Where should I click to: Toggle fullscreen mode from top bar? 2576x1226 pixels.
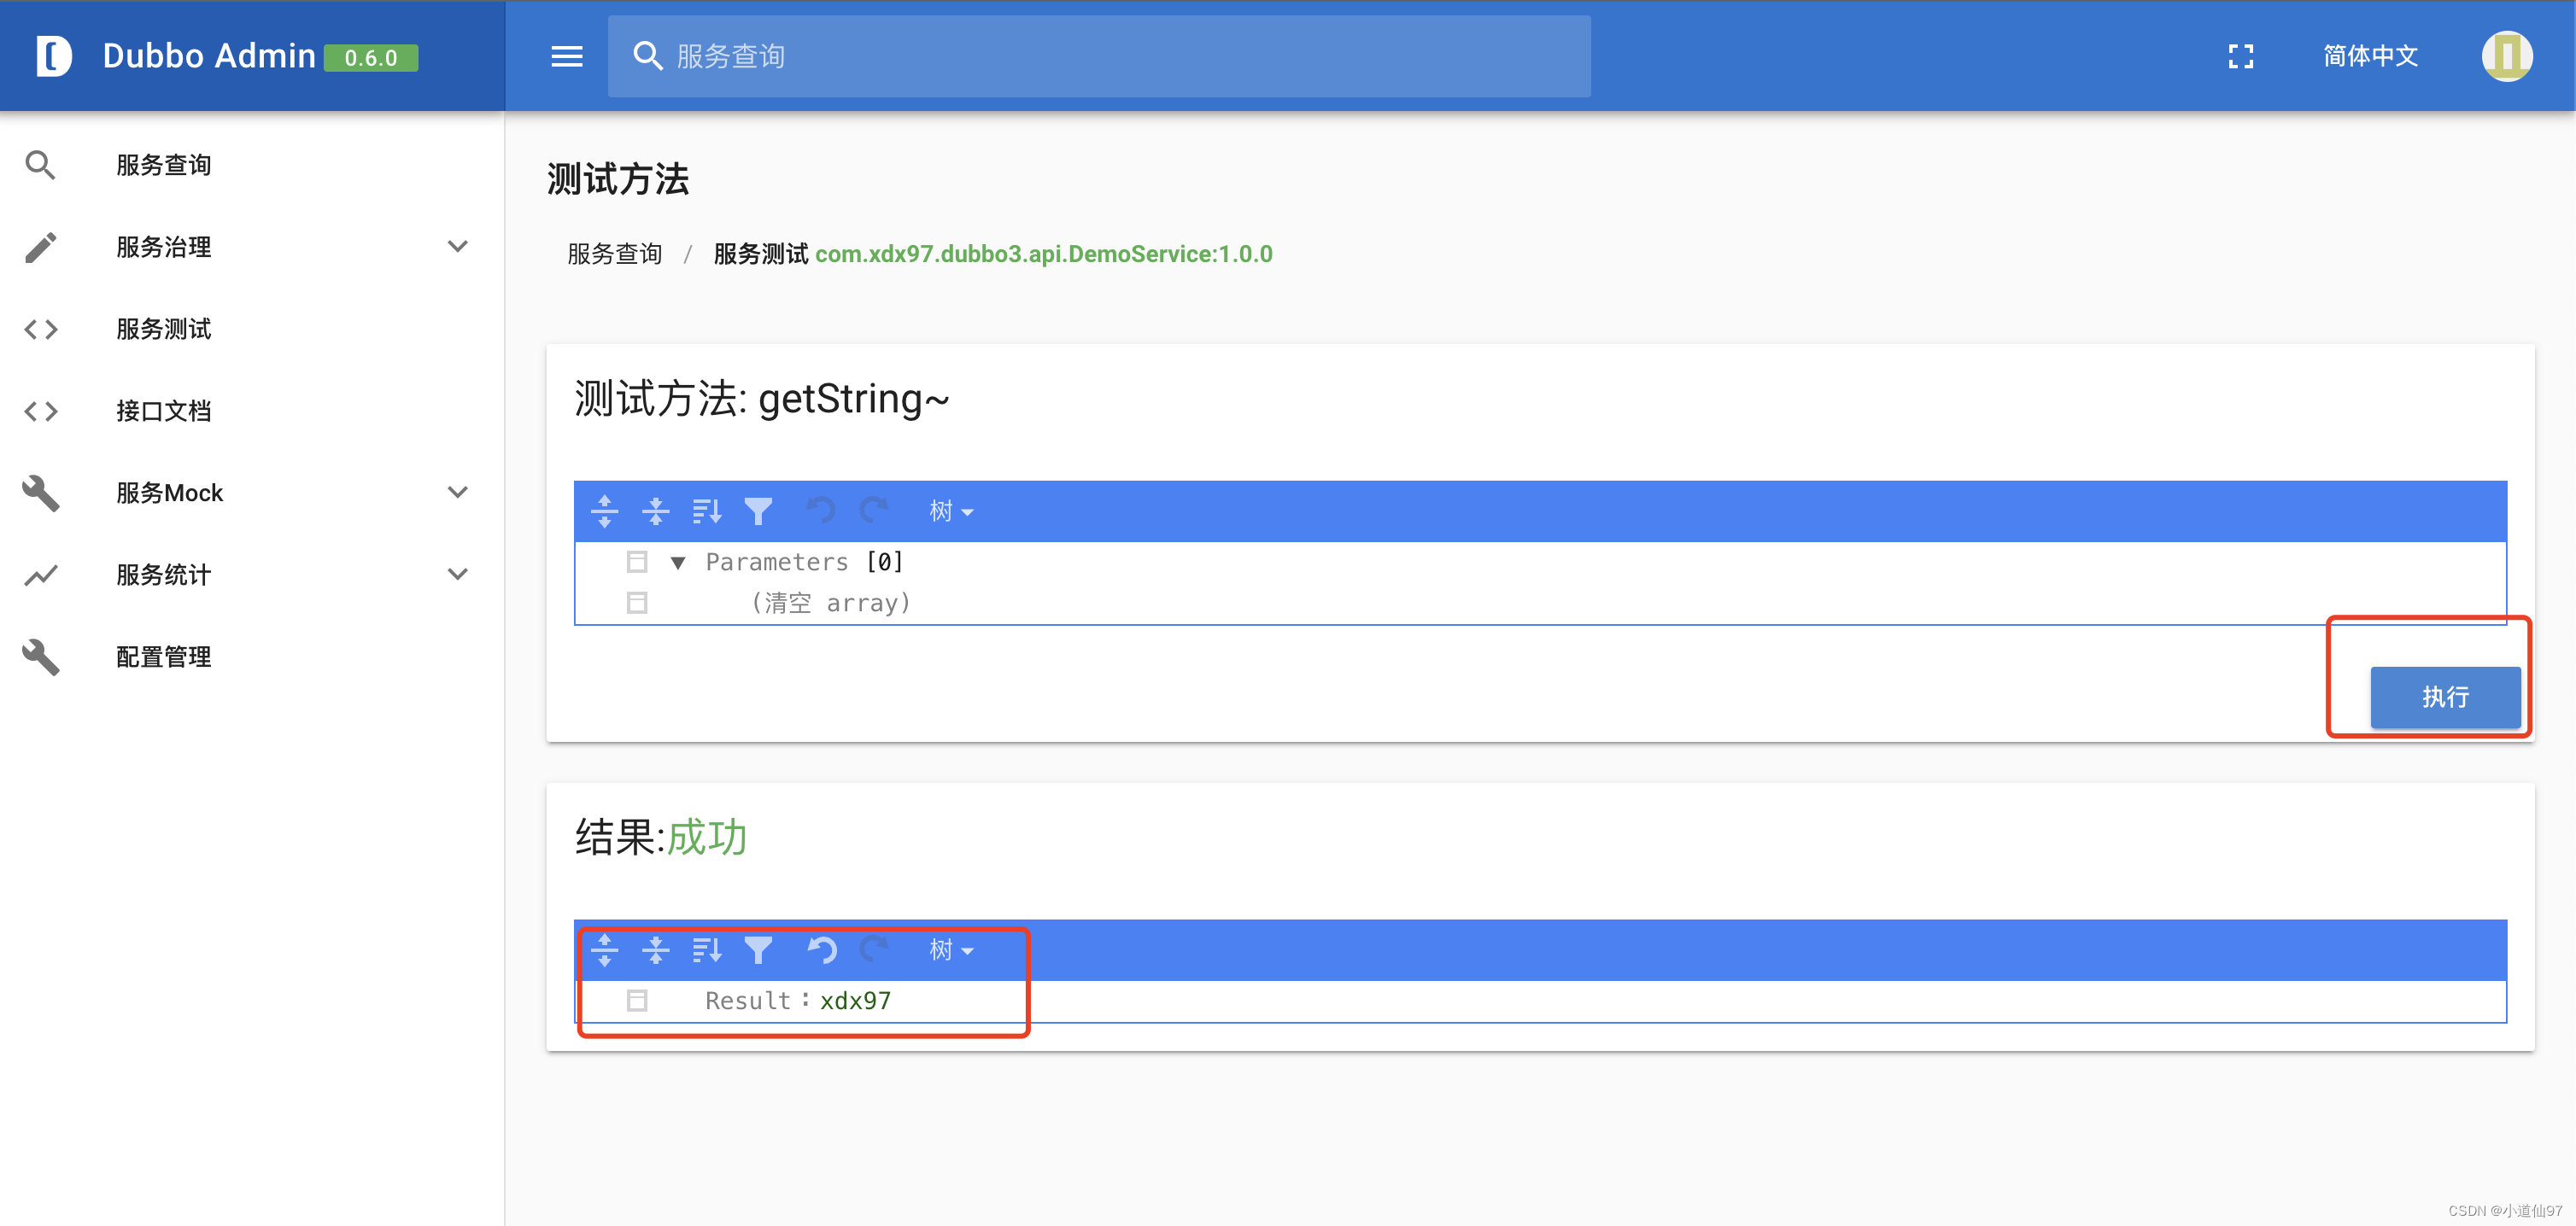2240,56
